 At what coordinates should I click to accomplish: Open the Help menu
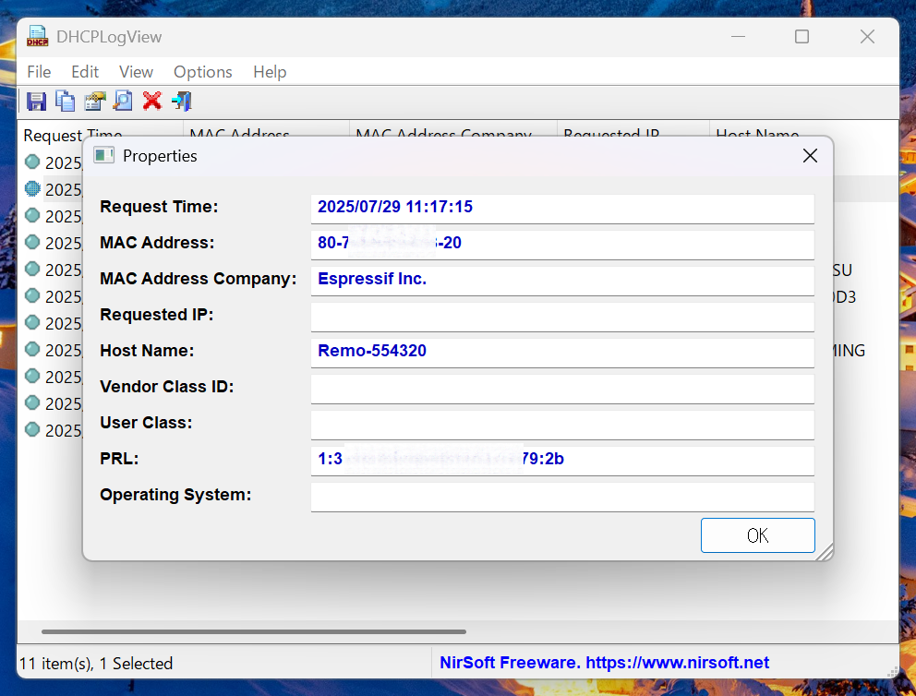(270, 72)
